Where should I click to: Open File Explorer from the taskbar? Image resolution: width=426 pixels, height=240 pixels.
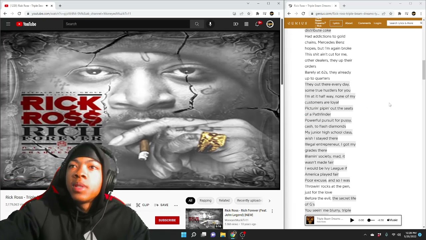pyautogui.click(x=223, y=235)
